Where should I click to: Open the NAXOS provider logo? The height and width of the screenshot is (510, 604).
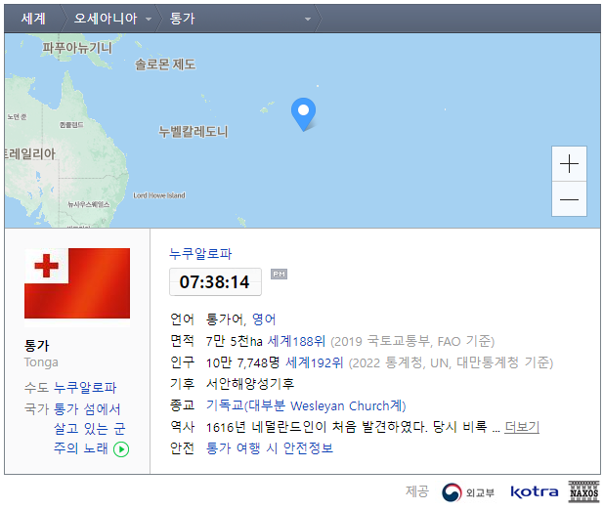[x=584, y=491]
